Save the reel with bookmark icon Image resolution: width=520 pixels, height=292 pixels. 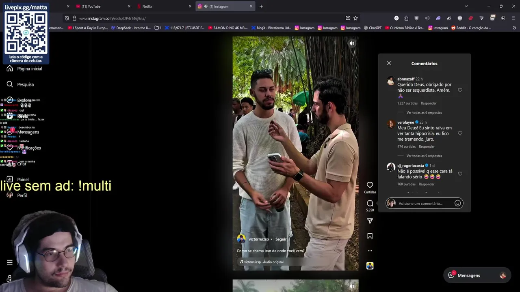370,236
